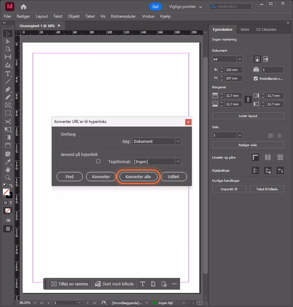Viewport: 293px width, 307px height.
Task: Select the Scissors tool
Action: coord(8,122)
